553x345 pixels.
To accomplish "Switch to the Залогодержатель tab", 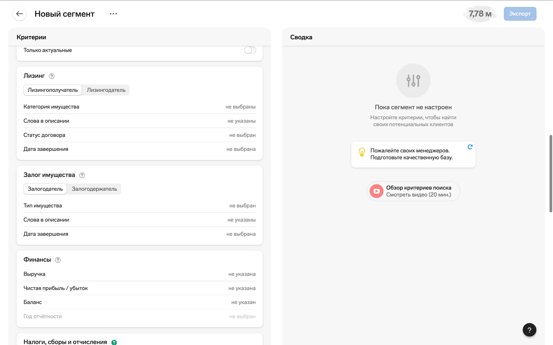I will [x=94, y=189].
